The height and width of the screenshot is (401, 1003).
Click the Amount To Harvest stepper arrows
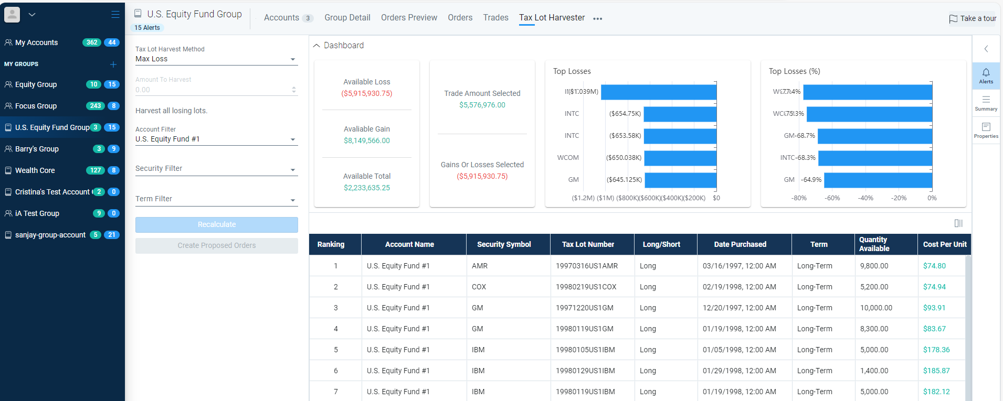[294, 90]
